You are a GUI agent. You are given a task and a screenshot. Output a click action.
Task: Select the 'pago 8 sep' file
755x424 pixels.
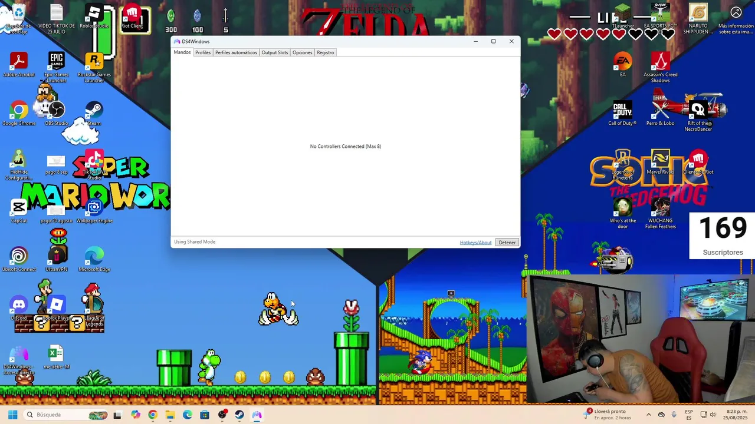56,164
